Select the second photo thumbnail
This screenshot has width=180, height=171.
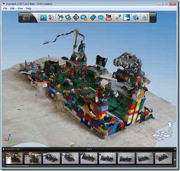pyautogui.click(x=33, y=158)
